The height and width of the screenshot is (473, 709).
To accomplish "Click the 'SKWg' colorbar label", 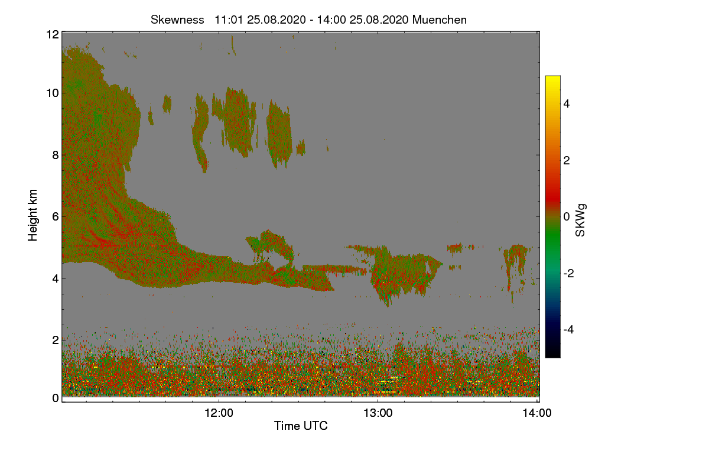I will click(x=581, y=221).
